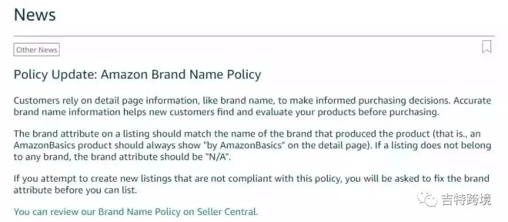Click the paragraph starting with If you attempt

click(251, 184)
